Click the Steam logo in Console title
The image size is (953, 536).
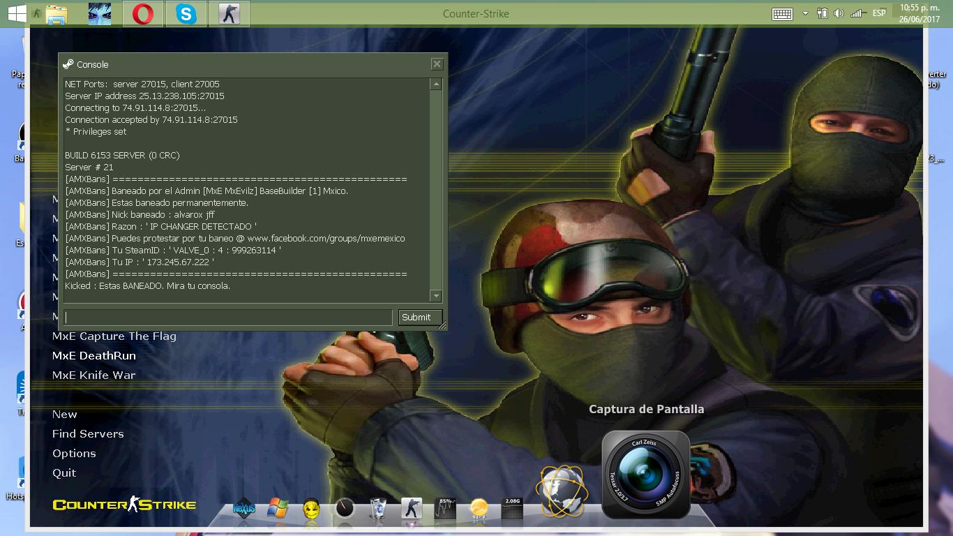(x=68, y=64)
